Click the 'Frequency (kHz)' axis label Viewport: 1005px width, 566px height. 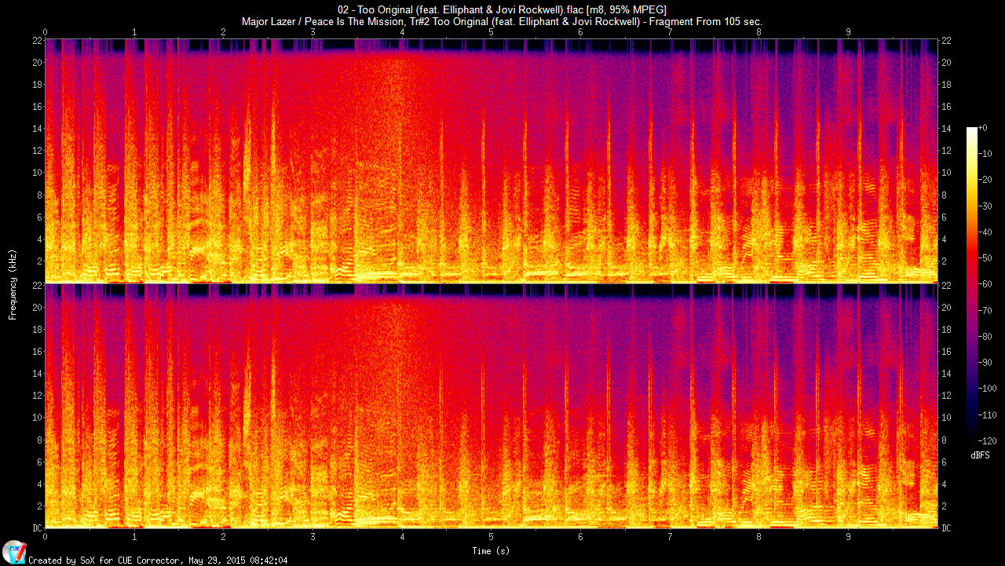(x=13, y=283)
